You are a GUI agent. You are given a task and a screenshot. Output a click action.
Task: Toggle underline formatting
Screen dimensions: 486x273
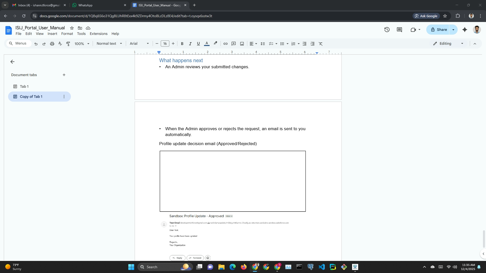(198, 44)
